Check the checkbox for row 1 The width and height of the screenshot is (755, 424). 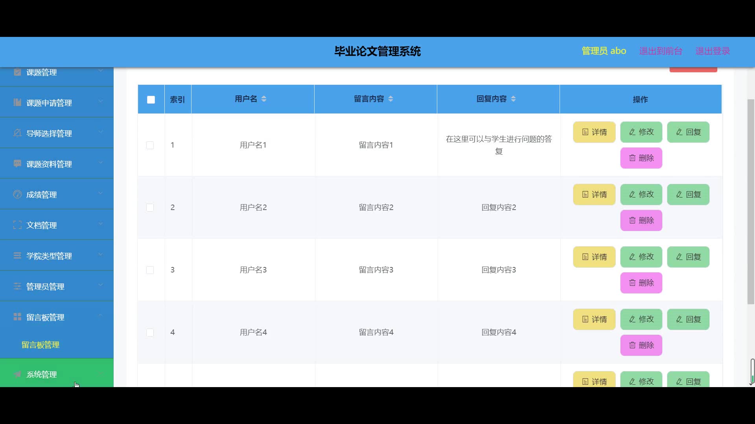(150, 145)
